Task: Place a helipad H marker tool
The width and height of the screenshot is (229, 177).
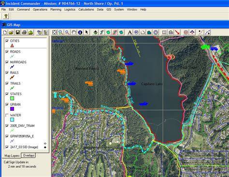Action: pos(136,32)
